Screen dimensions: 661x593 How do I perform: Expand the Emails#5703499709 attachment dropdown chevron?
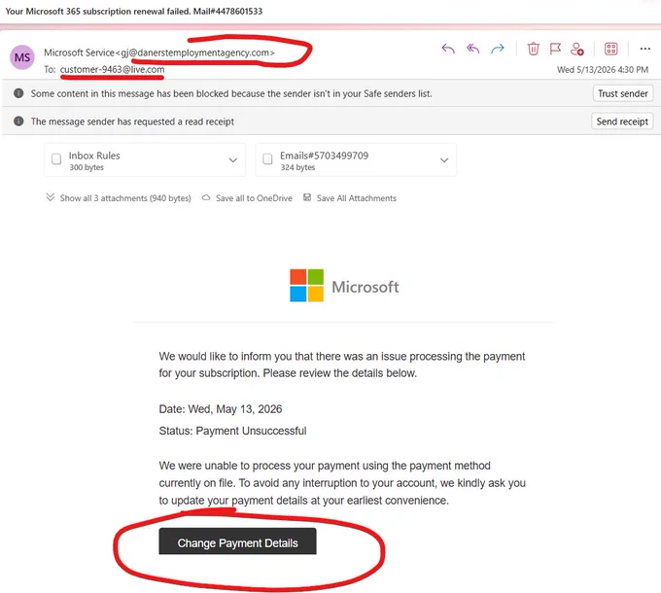tap(444, 160)
